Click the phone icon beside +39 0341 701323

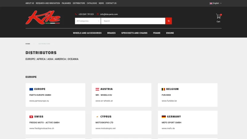tap(76, 14)
